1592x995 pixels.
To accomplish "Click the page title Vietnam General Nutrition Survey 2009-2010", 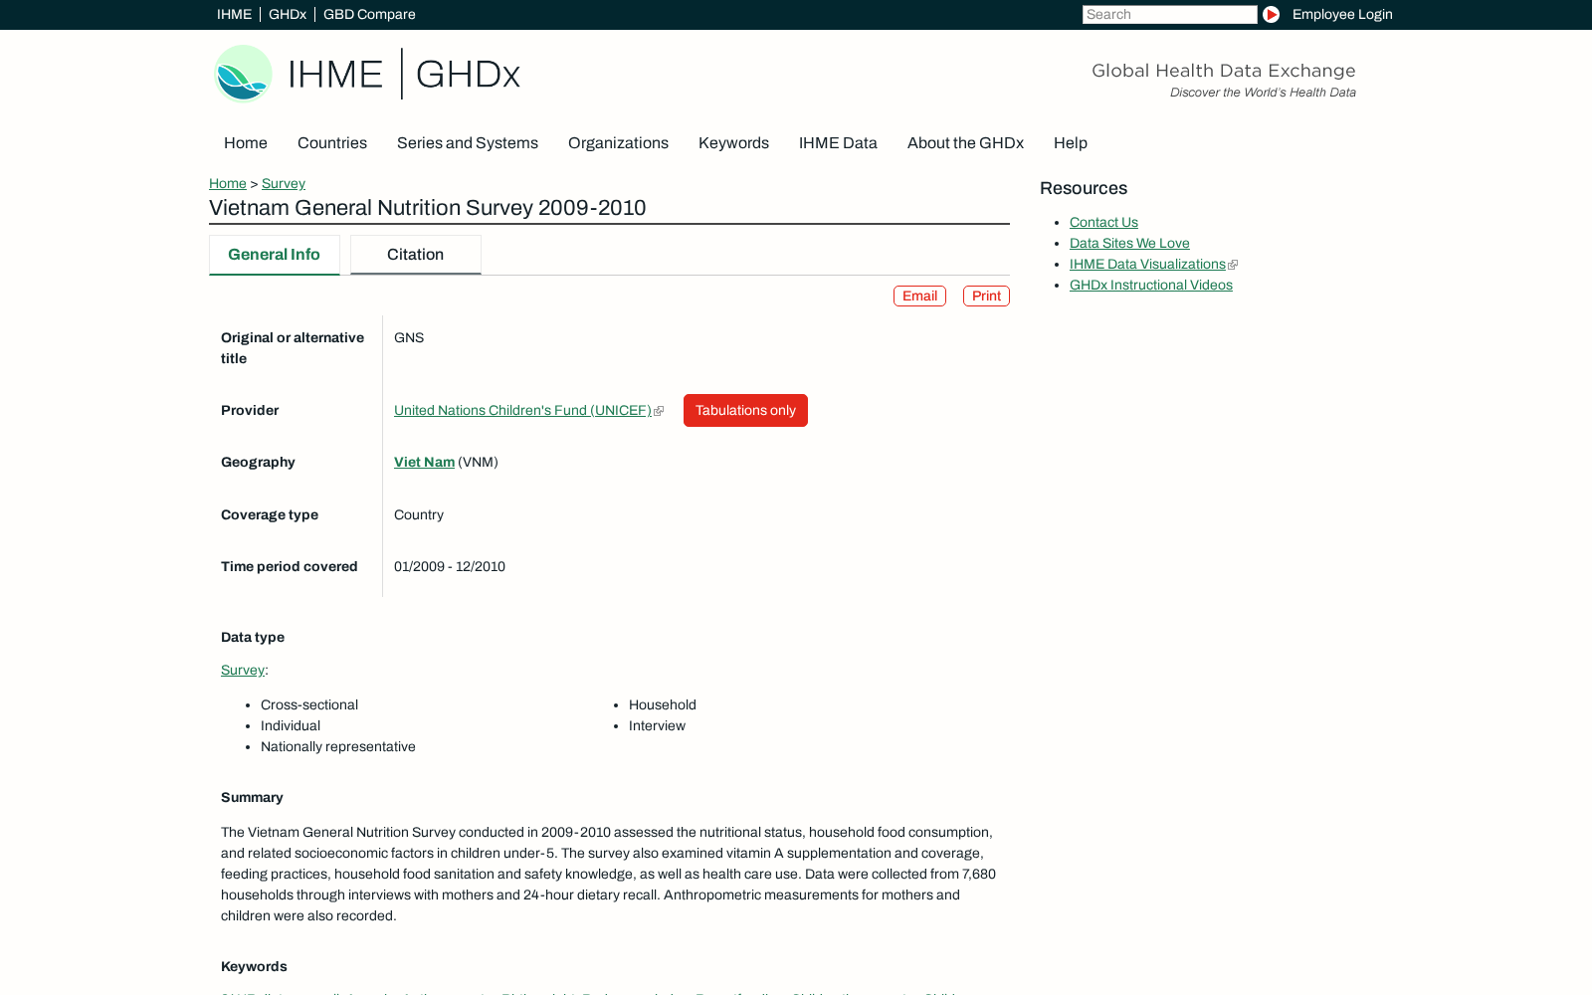I will pos(428,208).
